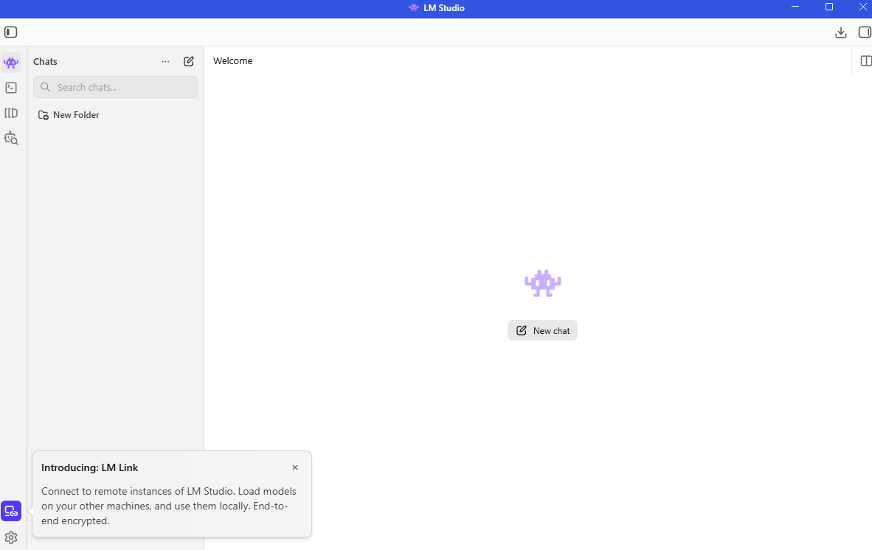Open the Discover model search icon
This screenshot has width=872, height=550.
click(x=11, y=139)
